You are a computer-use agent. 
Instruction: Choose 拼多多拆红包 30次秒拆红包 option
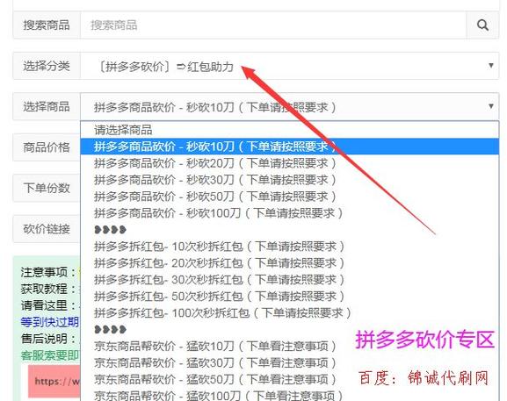(289, 280)
